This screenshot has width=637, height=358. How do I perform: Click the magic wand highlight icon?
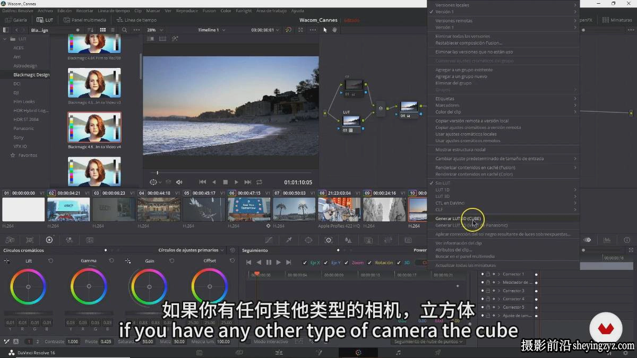(x=175, y=39)
